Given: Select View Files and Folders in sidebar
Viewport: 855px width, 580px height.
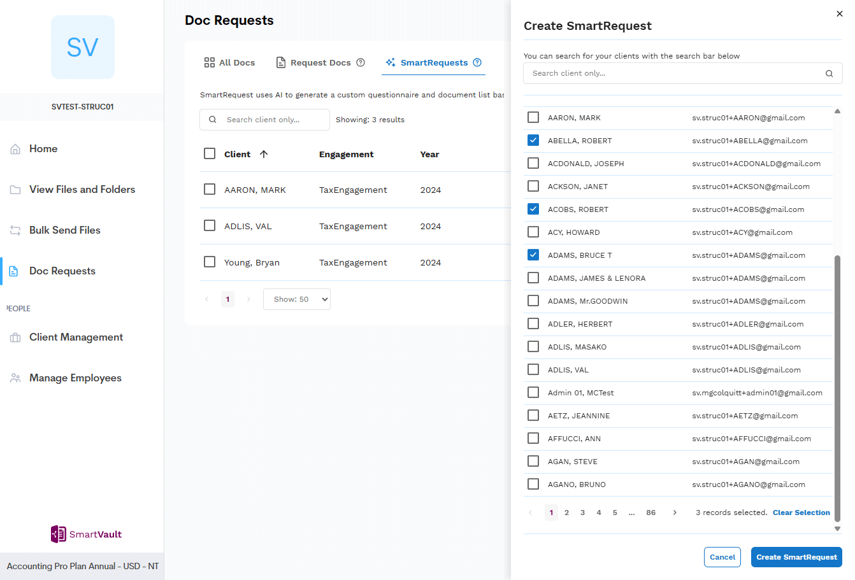Looking at the screenshot, I should [82, 189].
